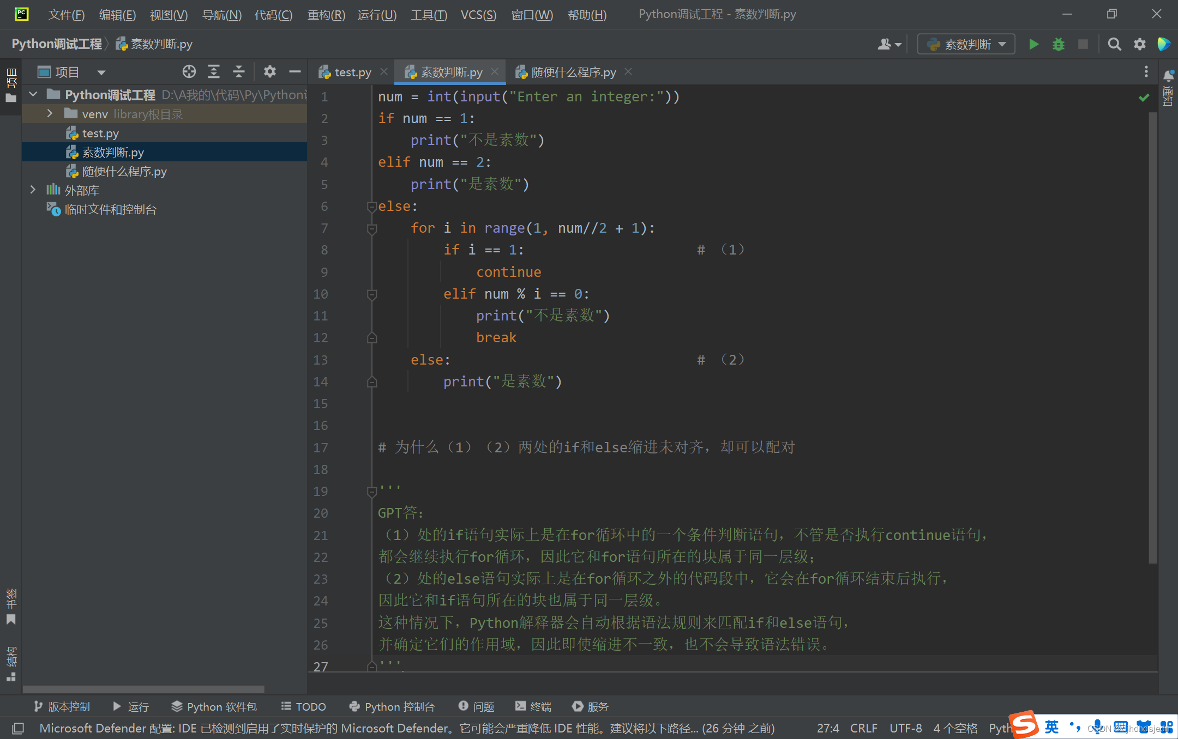Open 运行(U) menu
Image resolution: width=1178 pixels, height=739 pixels.
coord(377,15)
